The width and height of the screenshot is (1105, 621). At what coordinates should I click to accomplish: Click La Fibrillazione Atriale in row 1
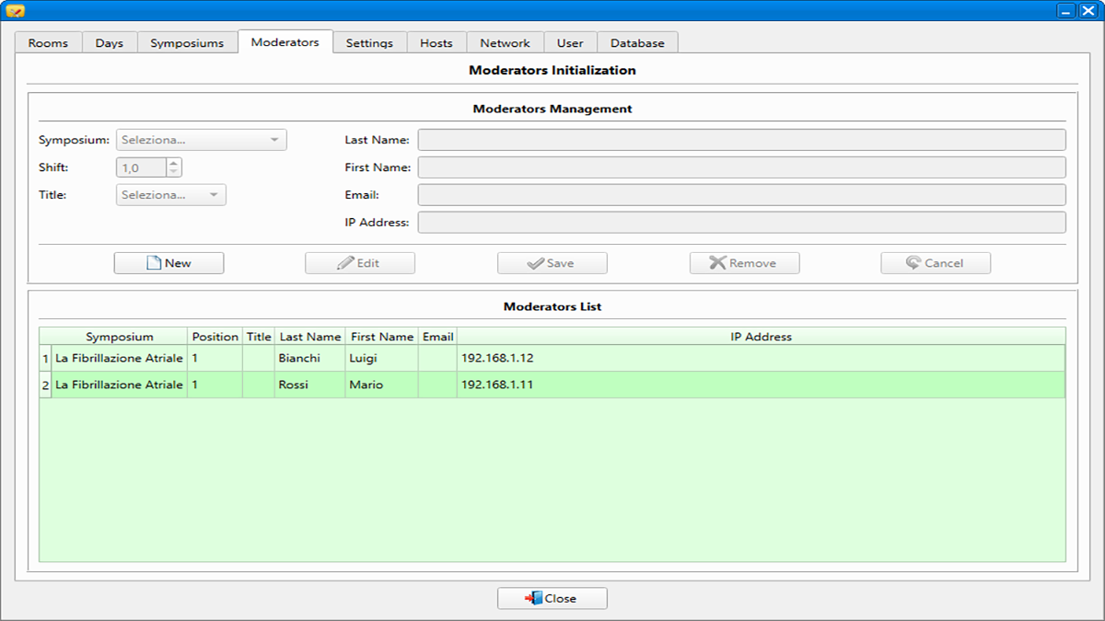click(x=120, y=358)
